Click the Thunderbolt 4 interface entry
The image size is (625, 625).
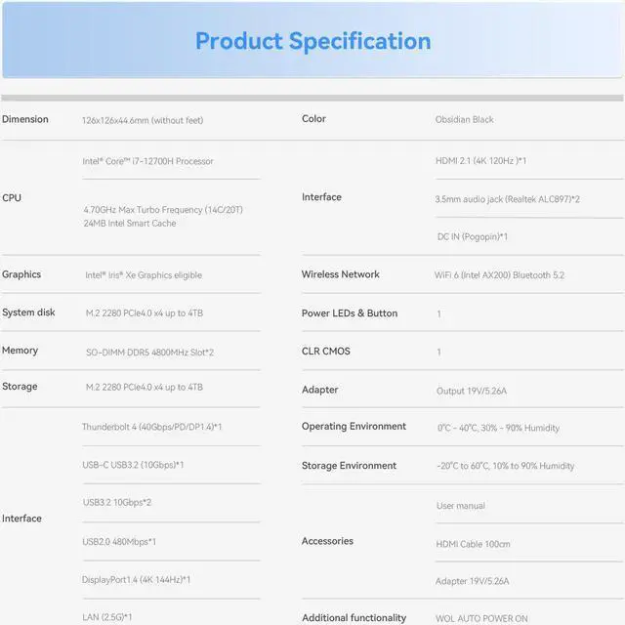point(151,427)
